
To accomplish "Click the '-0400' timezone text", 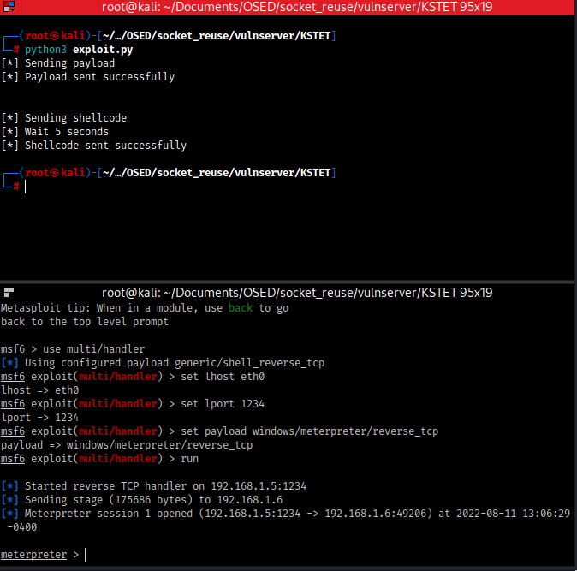I will pyautogui.click(x=22, y=527).
